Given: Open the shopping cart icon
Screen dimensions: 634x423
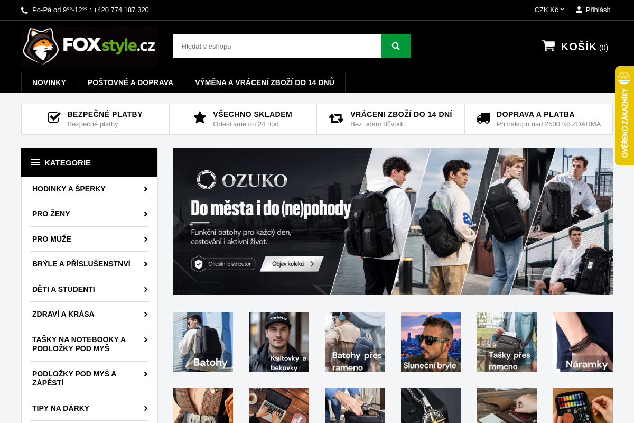Looking at the screenshot, I should click(x=548, y=46).
